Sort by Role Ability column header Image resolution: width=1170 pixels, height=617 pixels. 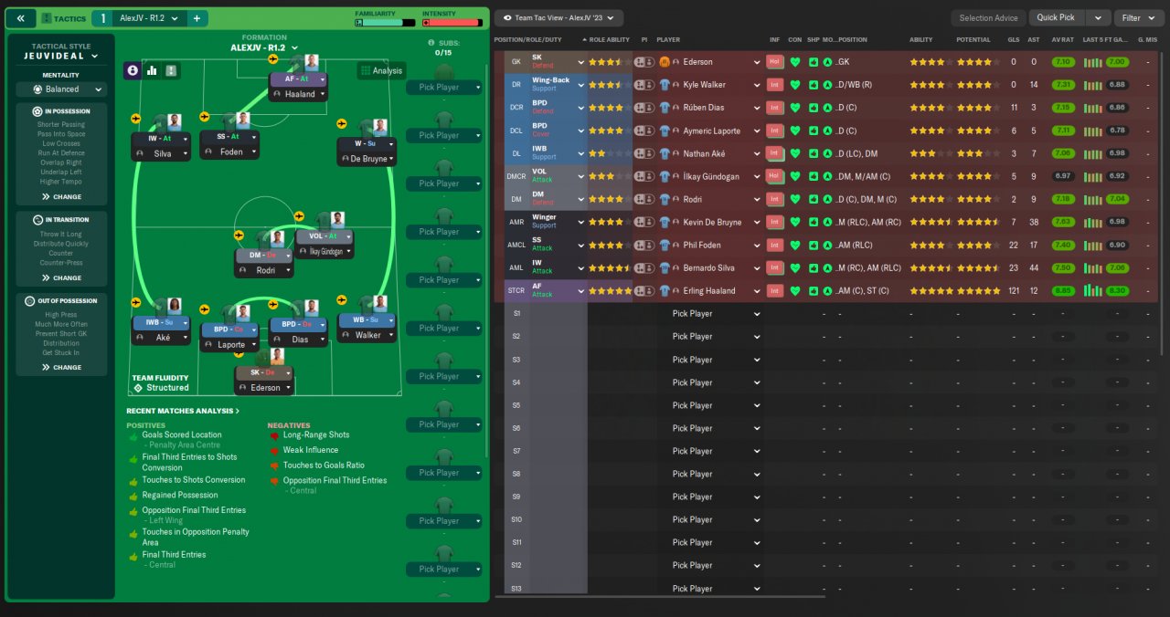[x=610, y=40]
